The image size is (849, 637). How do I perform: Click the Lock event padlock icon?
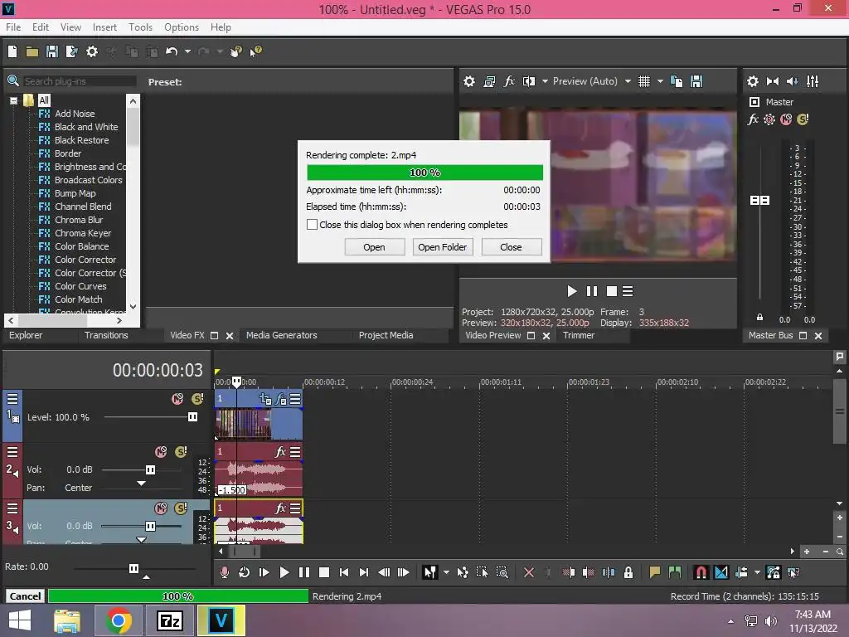628,572
